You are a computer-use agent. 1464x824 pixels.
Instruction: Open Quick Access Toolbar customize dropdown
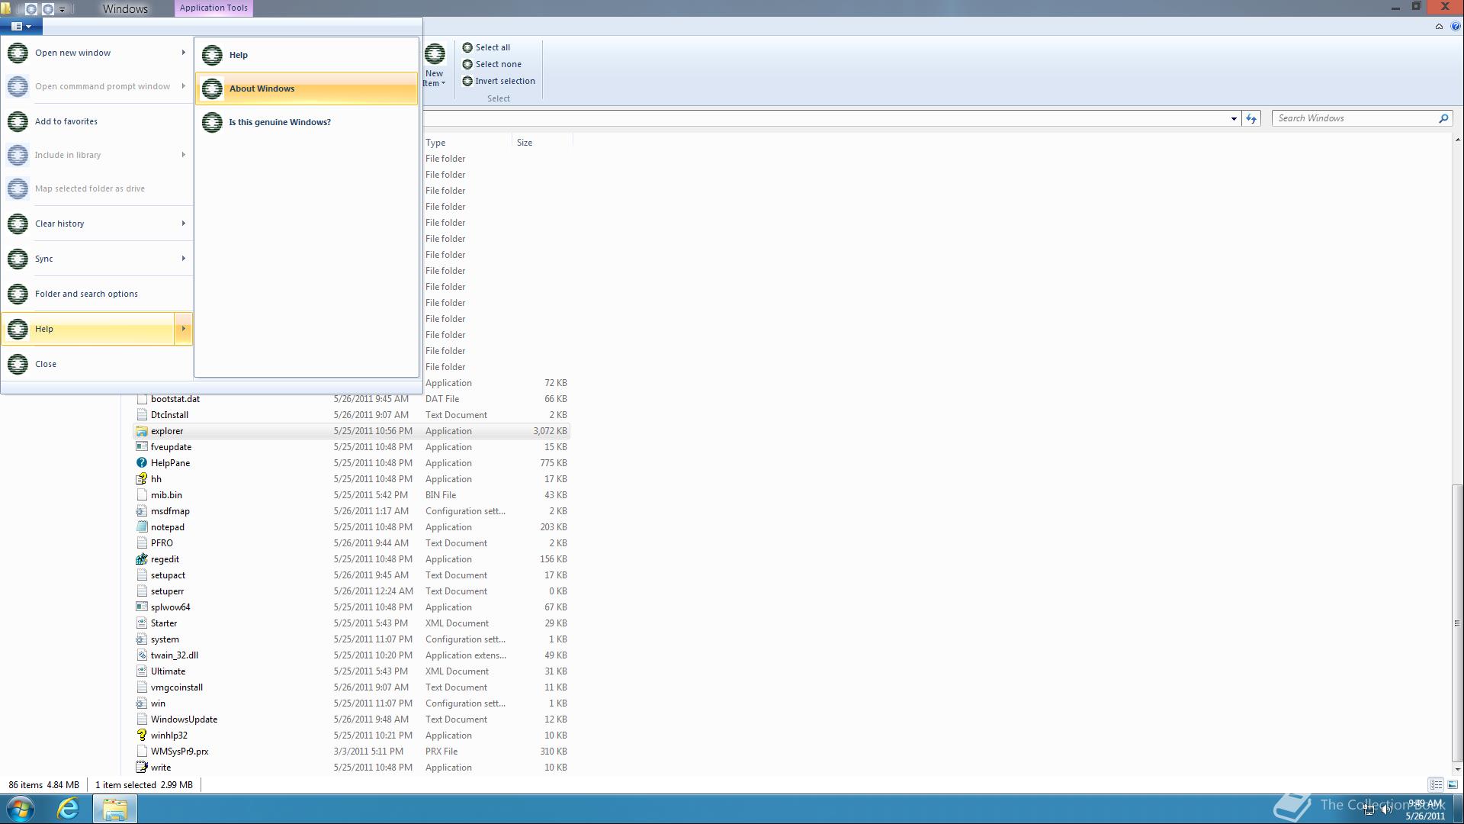(x=63, y=9)
